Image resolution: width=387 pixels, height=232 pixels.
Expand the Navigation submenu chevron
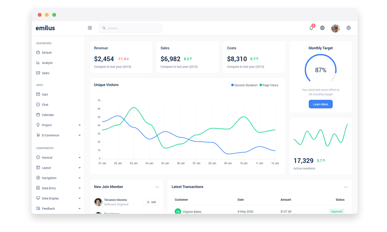click(80, 178)
